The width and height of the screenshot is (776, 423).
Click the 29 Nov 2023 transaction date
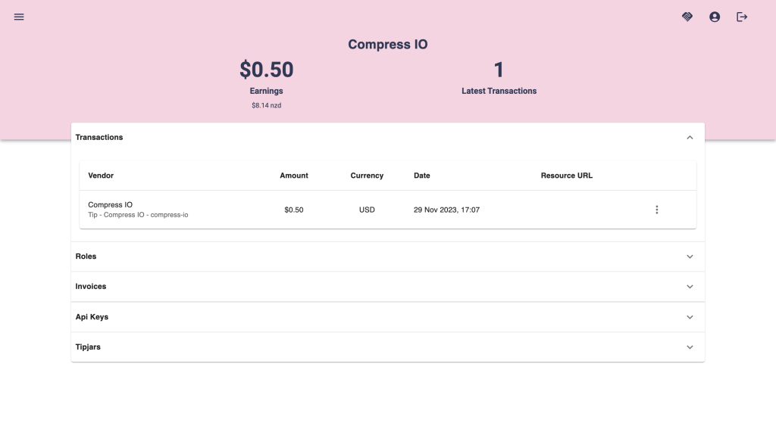[x=446, y=210]
